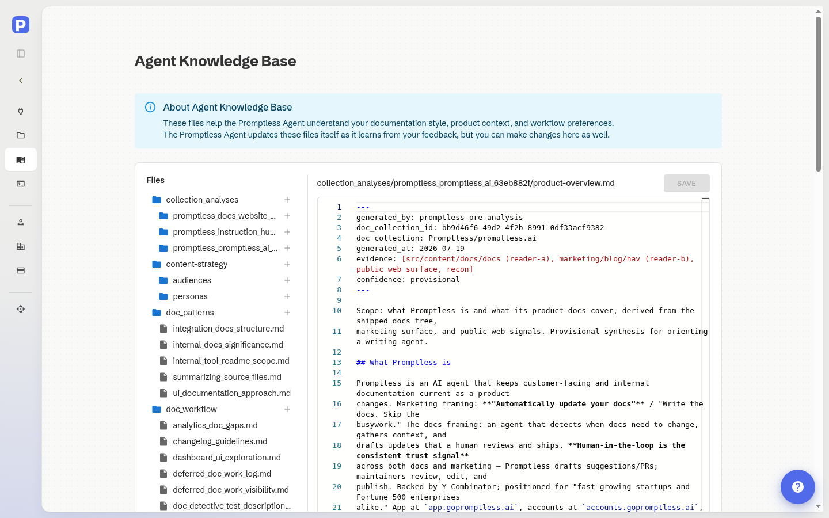Open the organization building icon
The height and width of the screenshot is (518, 829).
21,246
